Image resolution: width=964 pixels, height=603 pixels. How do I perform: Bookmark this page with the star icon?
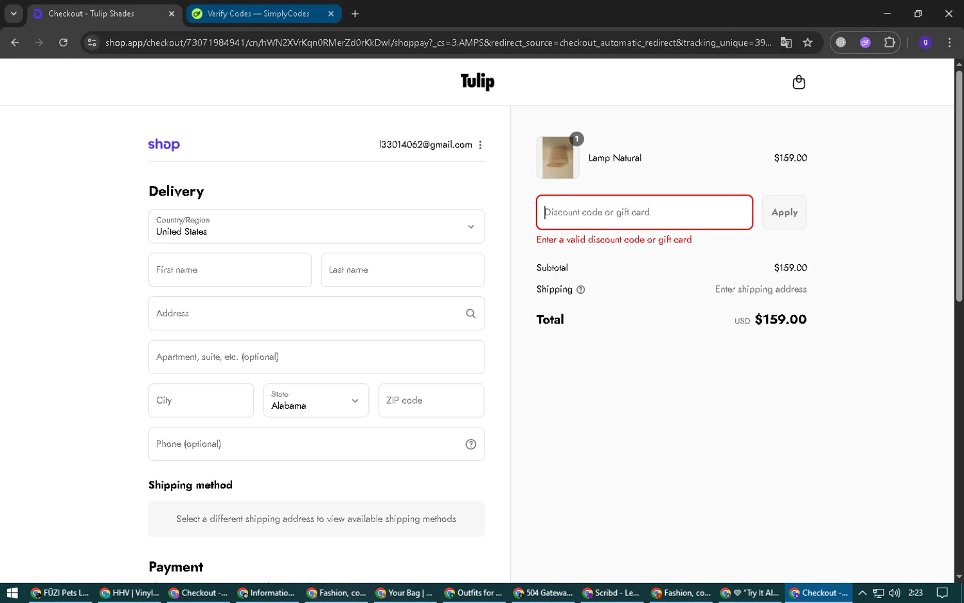click(808, 42)
